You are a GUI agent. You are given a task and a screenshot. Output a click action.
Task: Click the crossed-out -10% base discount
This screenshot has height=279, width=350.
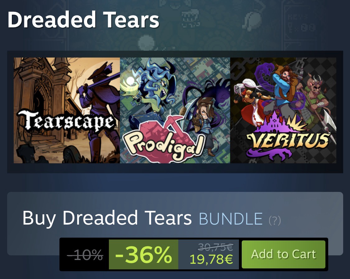click(x=85, y=255)
